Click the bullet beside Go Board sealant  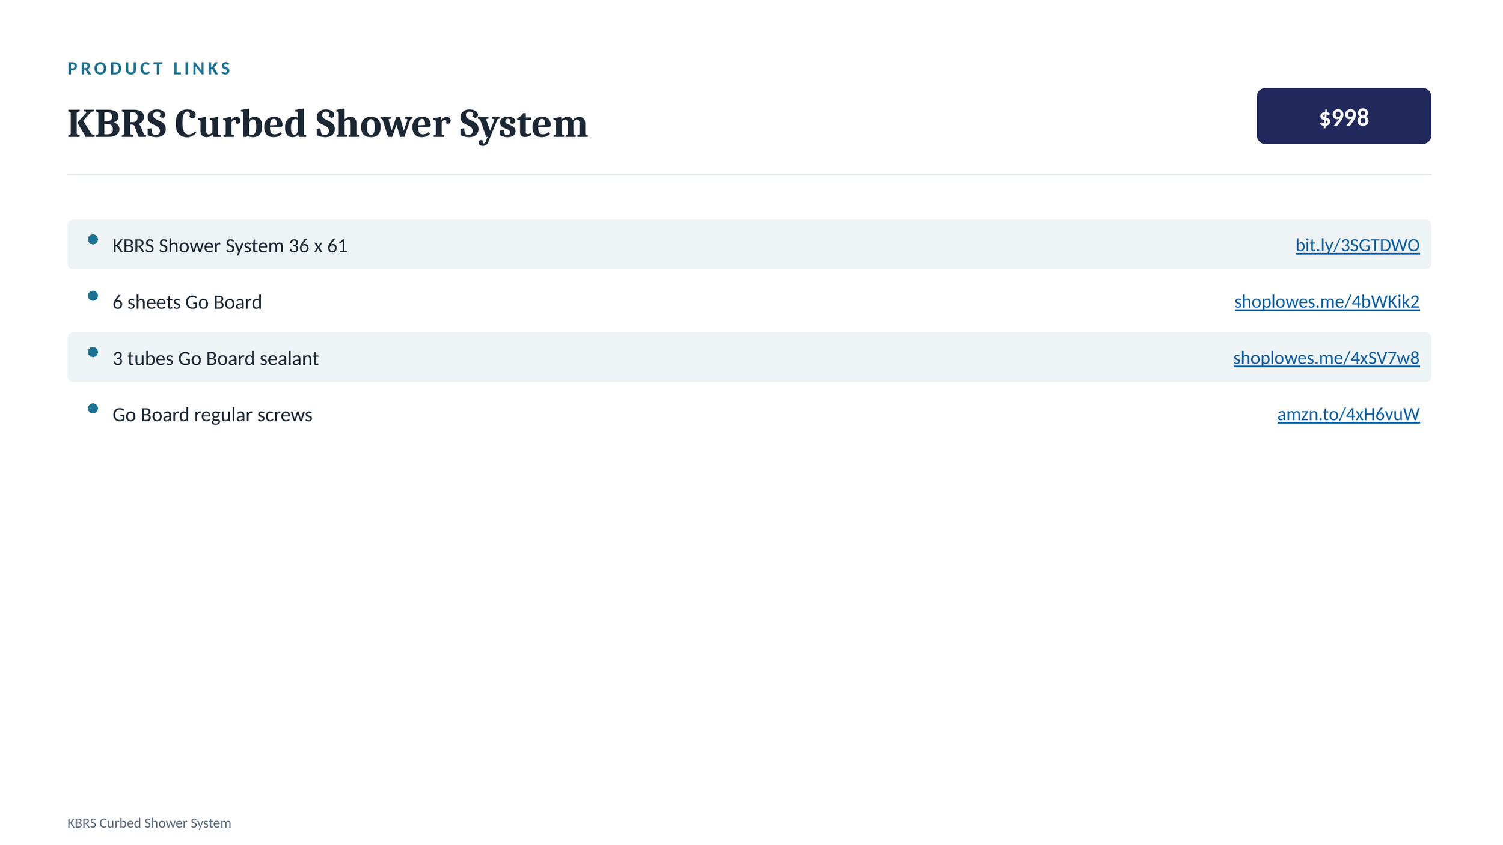click(93, 352)
